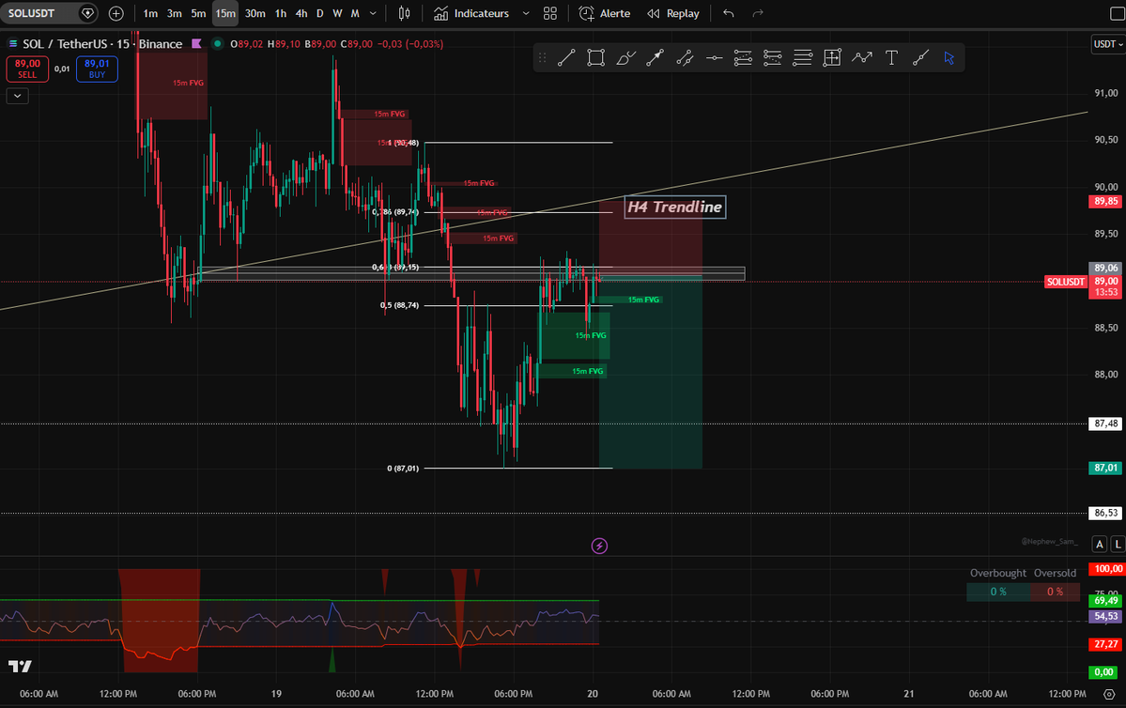Select the last diagonal line tool

coord(920,58)
